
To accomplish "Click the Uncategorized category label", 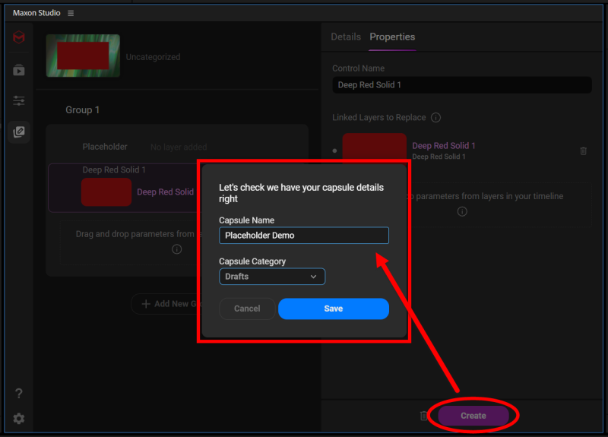I will click(154, 57).
